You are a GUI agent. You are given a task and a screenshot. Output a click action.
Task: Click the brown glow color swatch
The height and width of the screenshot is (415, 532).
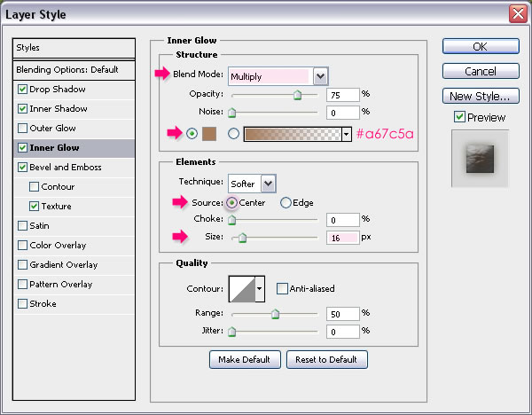(209, 134)
